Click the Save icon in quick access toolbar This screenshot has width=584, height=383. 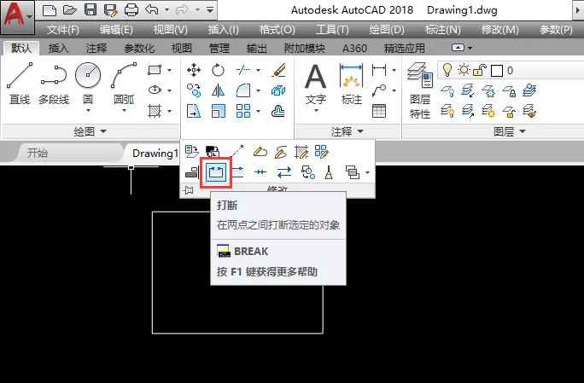point(91,10)
